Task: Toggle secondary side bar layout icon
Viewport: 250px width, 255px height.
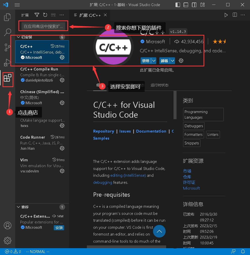Action: 194,5
